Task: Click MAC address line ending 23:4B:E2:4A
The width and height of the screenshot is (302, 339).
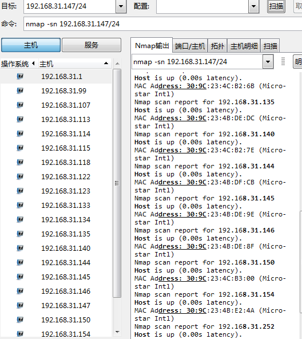Action: coord(210,310)
